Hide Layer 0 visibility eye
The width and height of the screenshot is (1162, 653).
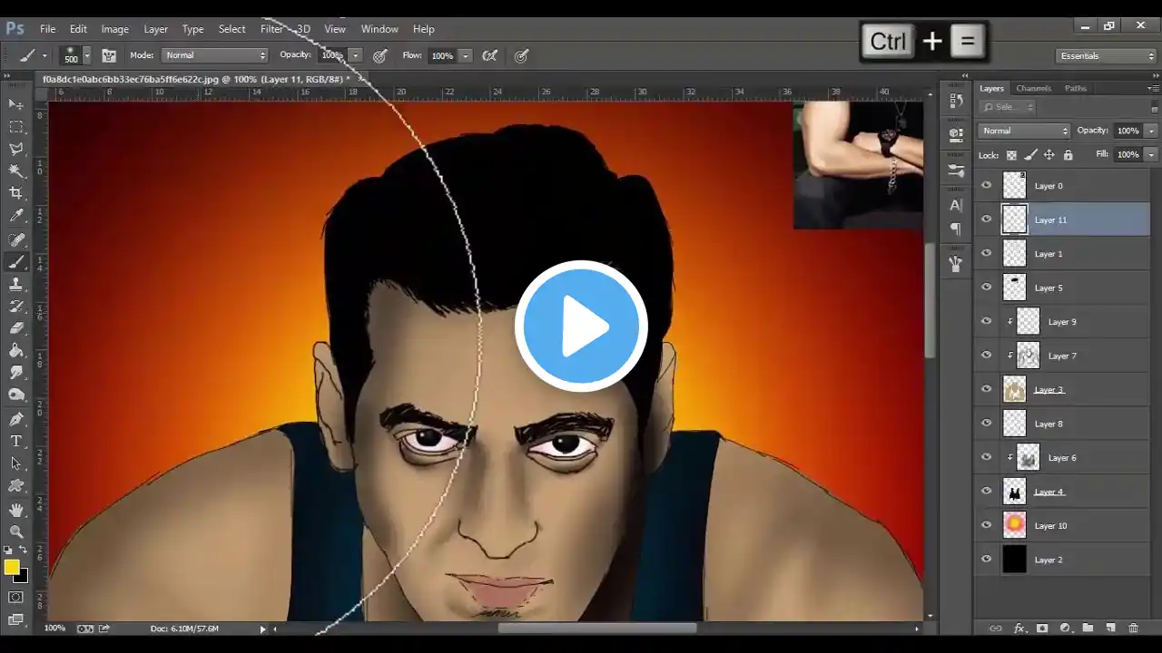[987, 186]
